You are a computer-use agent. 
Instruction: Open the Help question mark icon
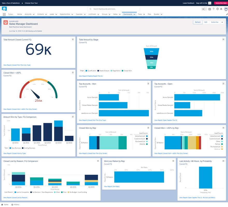(213, 9)
